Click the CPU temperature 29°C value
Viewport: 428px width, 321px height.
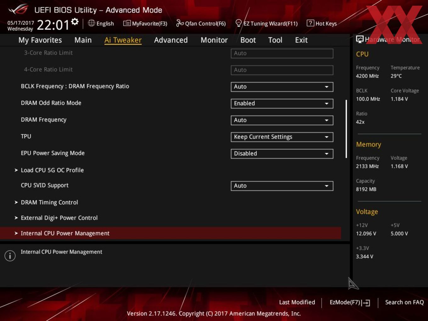(396, 76)
